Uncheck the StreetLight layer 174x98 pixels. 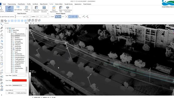tap(12, 47)
